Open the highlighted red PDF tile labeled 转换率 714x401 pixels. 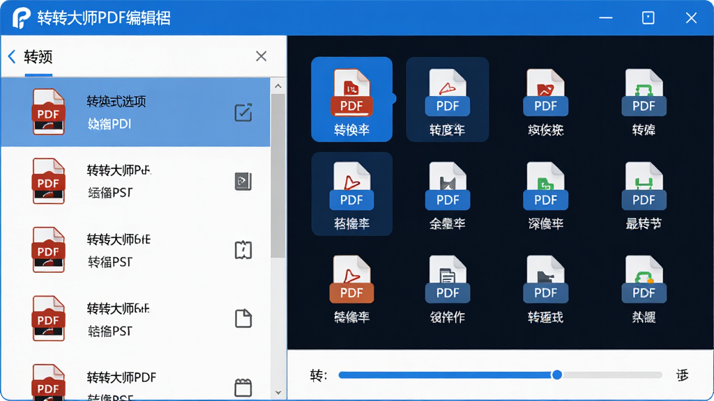coord(351,99)
